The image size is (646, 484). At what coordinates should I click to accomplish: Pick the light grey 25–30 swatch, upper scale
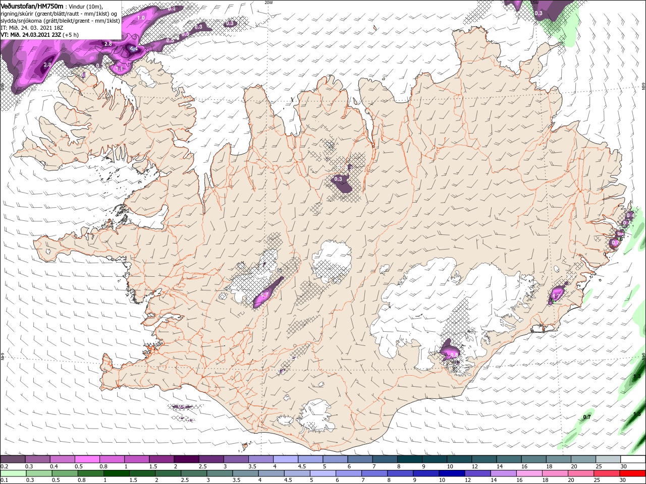[x=608, y=459]
